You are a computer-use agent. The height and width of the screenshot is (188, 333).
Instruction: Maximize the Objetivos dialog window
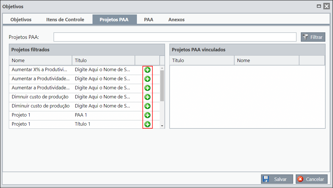[319, 6]
